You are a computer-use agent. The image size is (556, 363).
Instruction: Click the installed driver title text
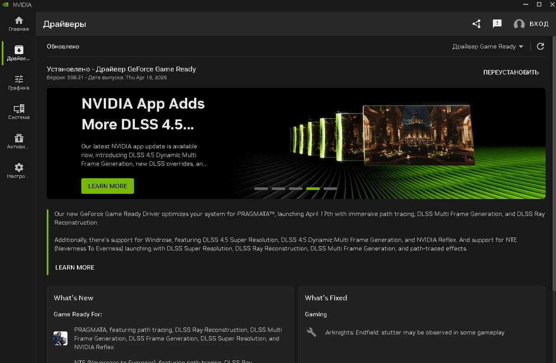tap(121, 69)
